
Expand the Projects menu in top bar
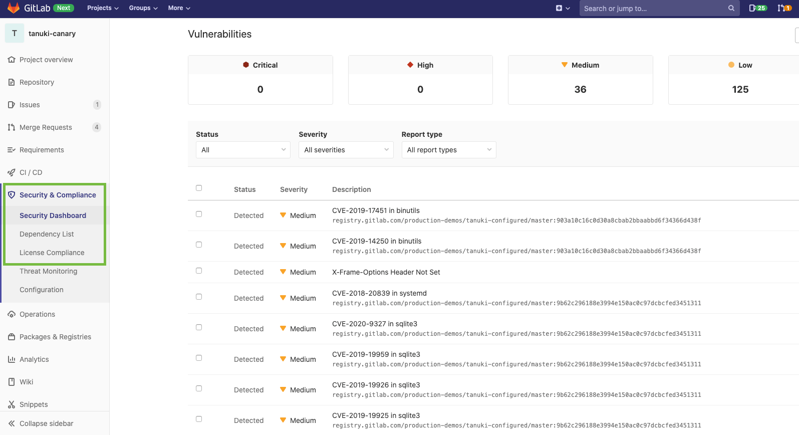click(103, 8)
